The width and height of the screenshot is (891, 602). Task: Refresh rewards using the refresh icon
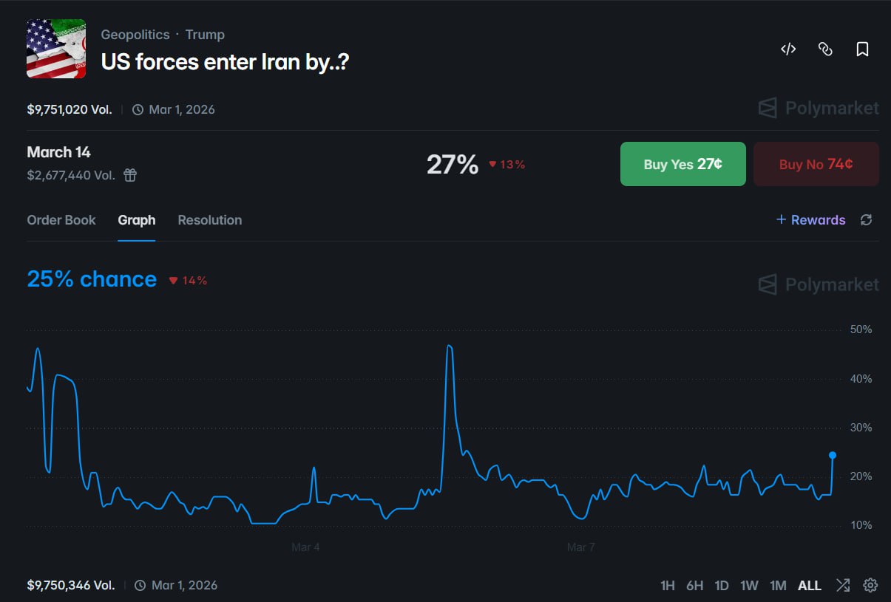click(864, 219)
